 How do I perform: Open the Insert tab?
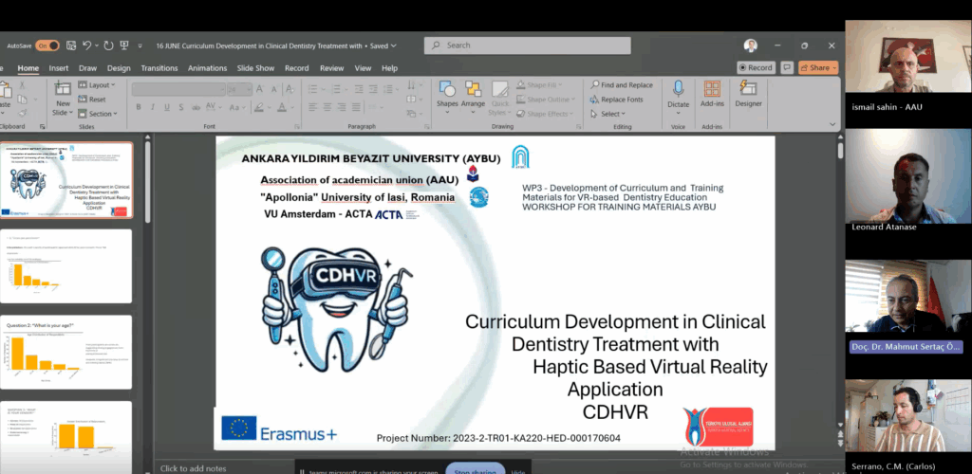59,68
